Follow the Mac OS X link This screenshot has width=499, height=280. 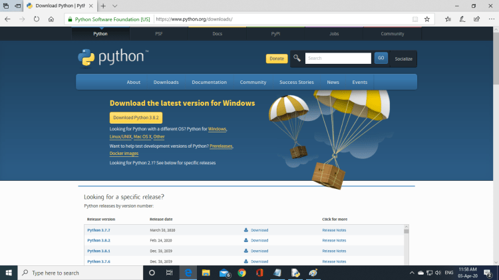pos(142,136)
